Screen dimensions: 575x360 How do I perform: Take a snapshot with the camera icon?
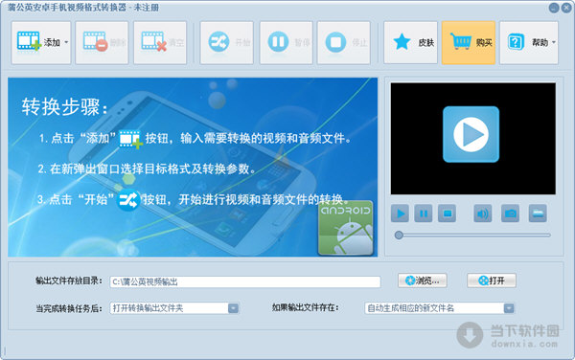click(x=510, y=214)
